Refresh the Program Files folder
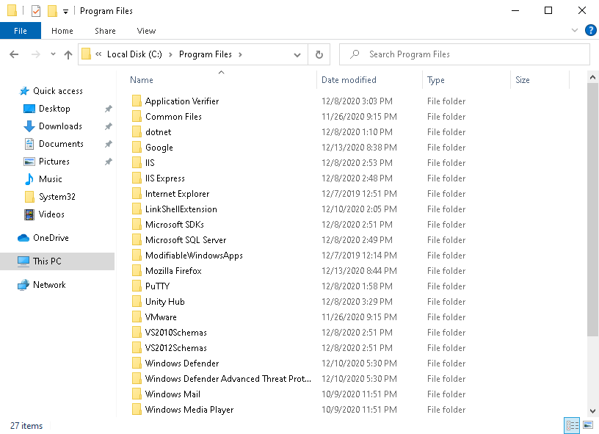The width and height of the screenshot is (599, 434). click(x=319, y=54)
